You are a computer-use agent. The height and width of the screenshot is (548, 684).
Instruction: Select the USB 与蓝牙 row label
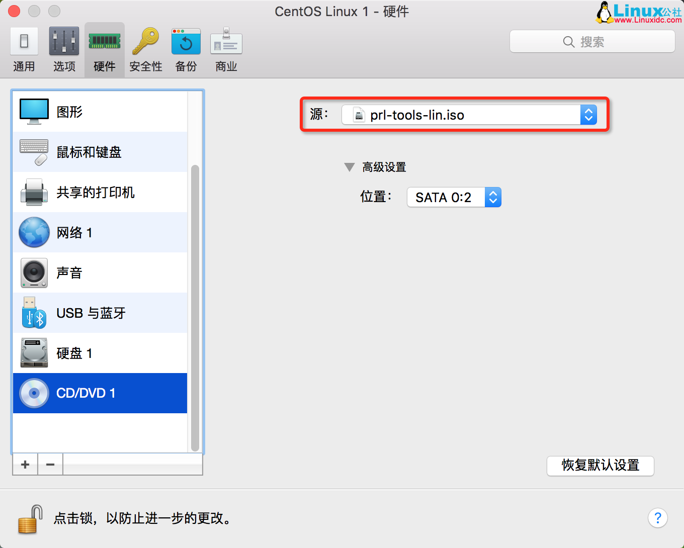point(91,313)
